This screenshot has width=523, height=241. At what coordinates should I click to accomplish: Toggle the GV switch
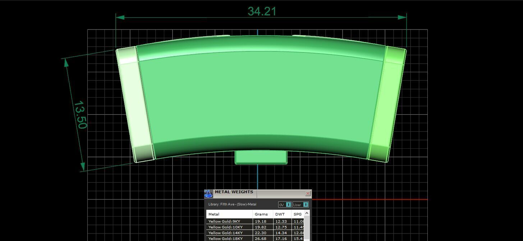tap(285, 205)
